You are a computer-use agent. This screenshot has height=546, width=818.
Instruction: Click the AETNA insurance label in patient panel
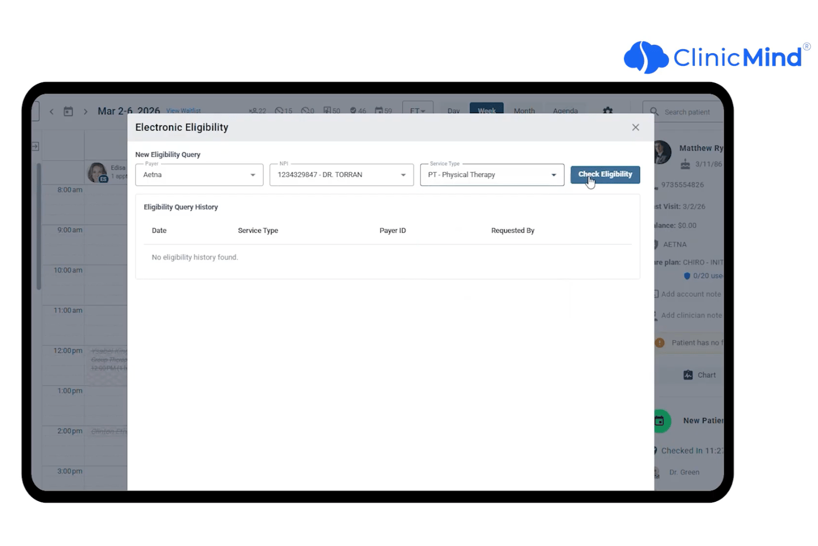point(675,245)
